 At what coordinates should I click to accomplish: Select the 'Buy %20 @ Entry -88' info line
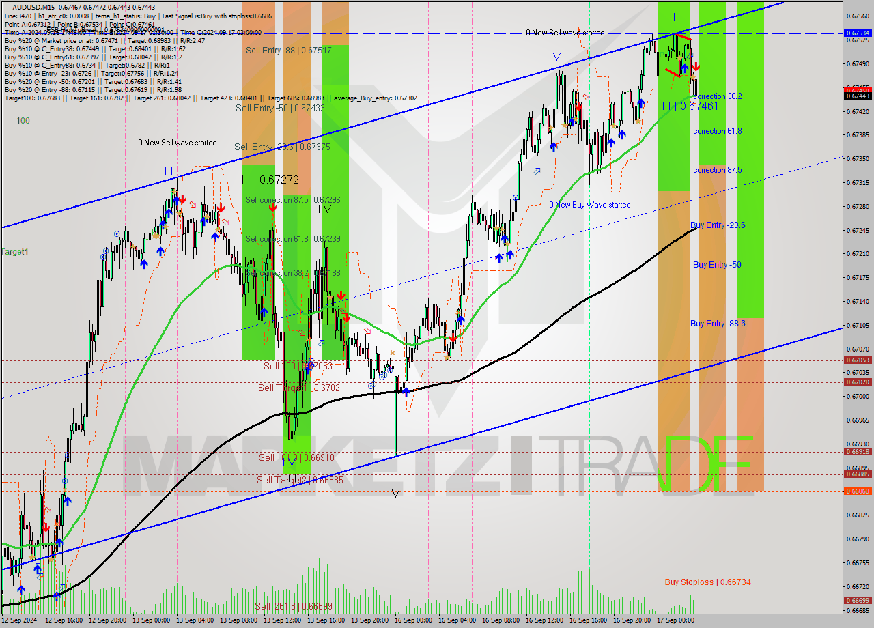pos(93,89)
